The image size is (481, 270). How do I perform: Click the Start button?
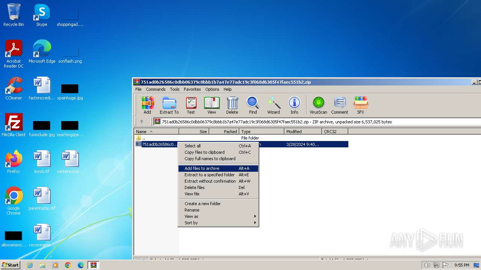(11, 265)
